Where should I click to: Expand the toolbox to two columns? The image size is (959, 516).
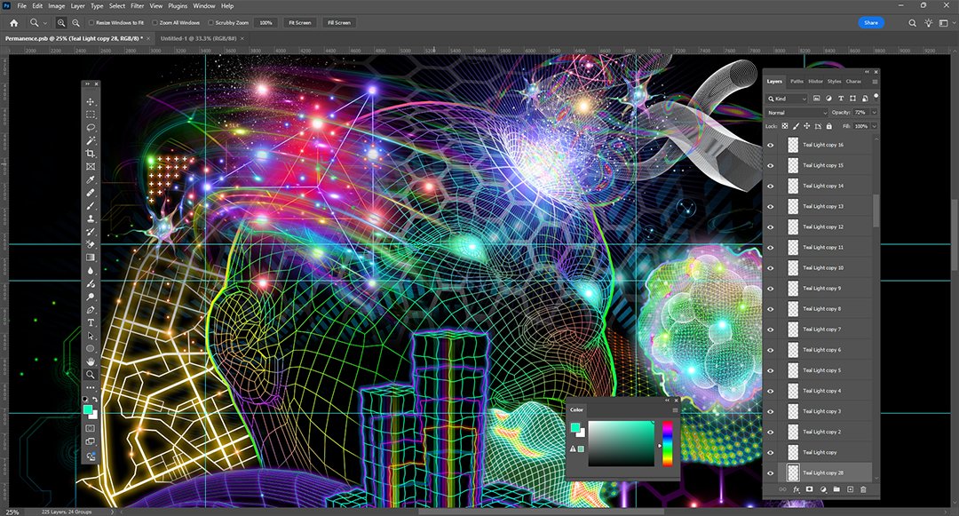87,83
